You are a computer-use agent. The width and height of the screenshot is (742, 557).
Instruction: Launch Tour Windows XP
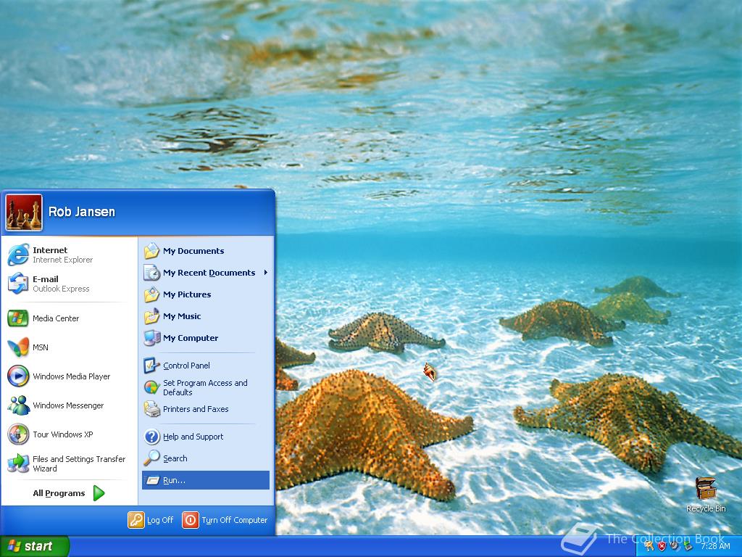click(69, 434)
